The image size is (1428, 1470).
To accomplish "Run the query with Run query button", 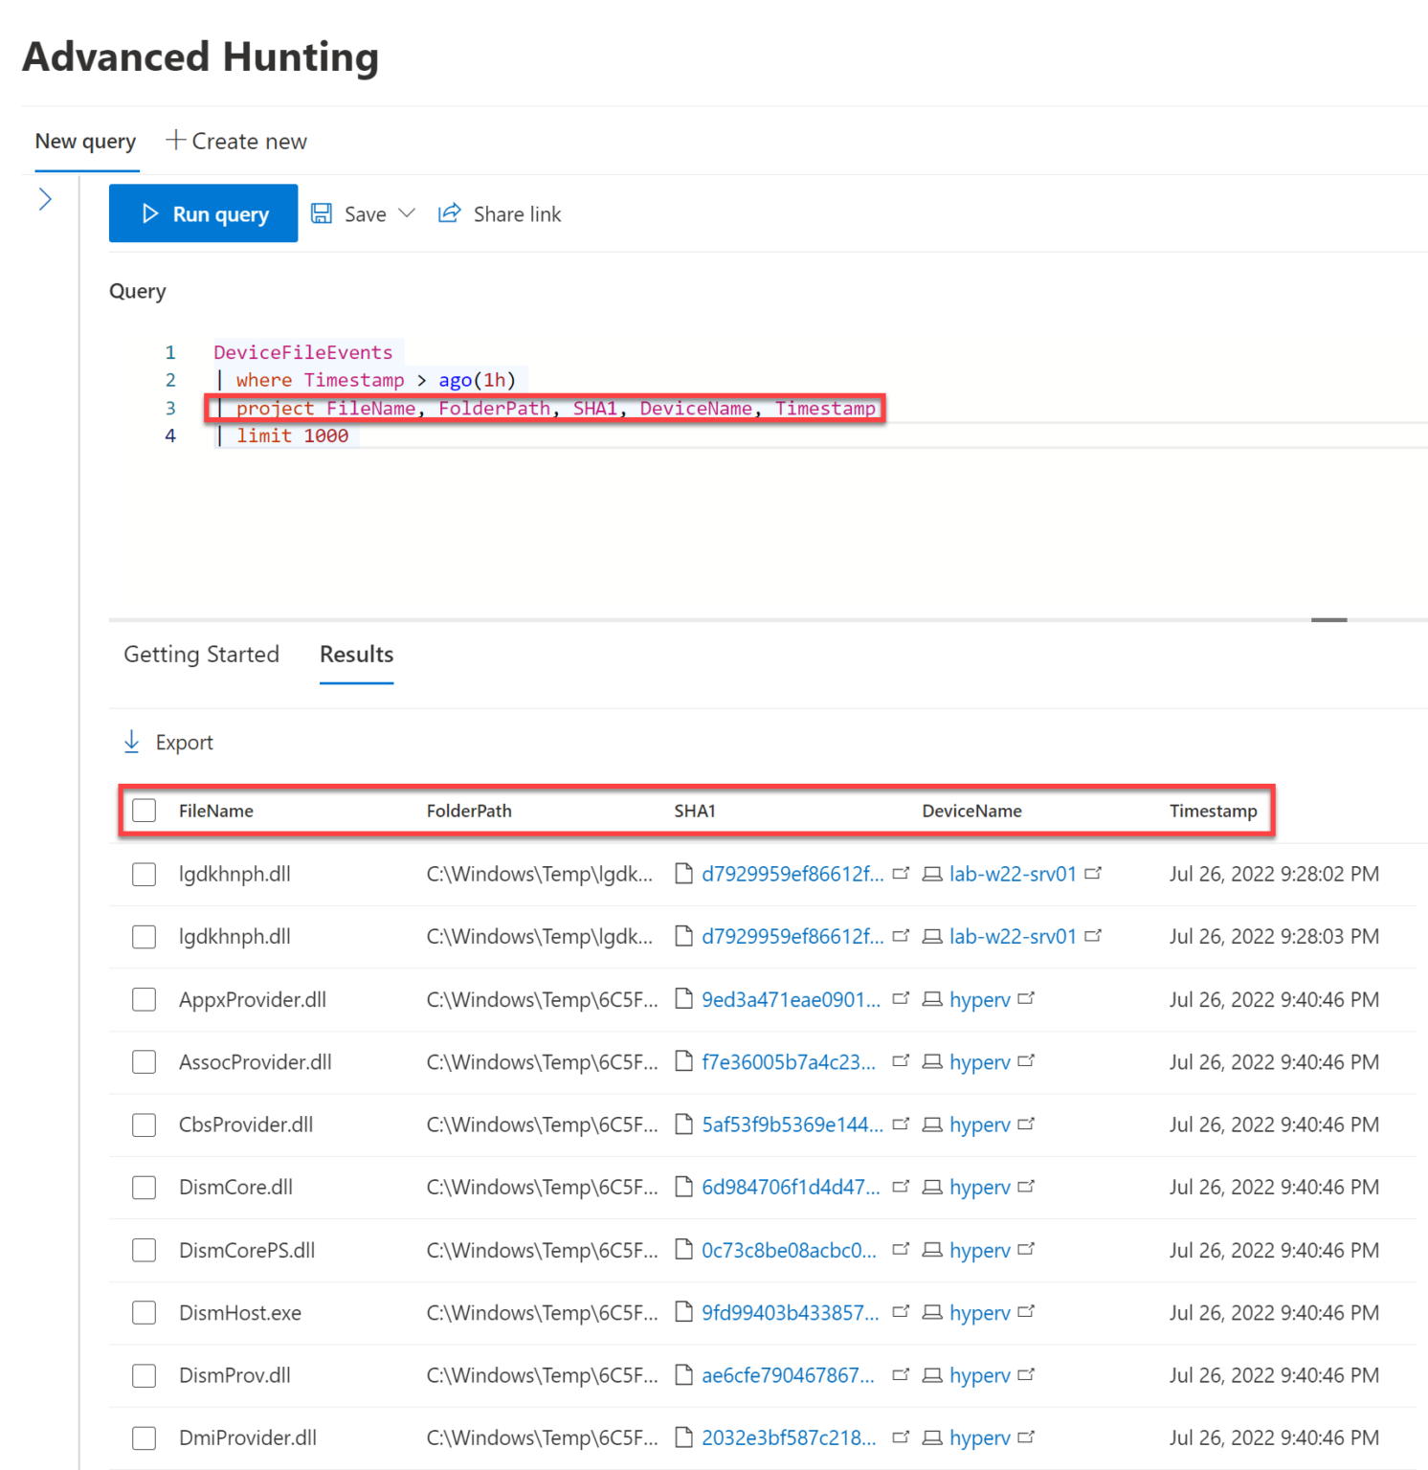I will tap(203, 213).
